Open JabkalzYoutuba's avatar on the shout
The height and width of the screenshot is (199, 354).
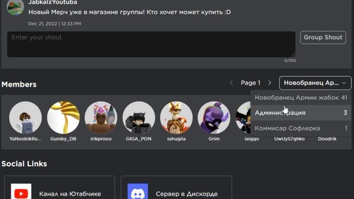tap(15, 7)
